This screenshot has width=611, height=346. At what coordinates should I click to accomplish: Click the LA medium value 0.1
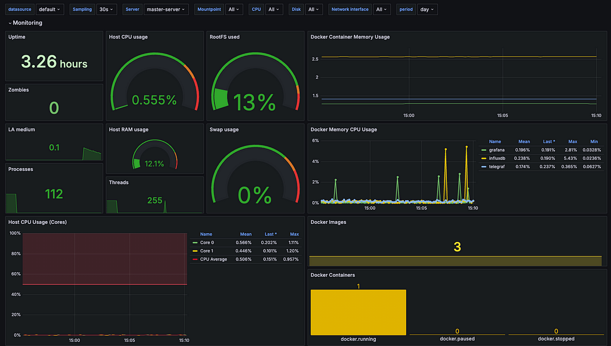54,148
